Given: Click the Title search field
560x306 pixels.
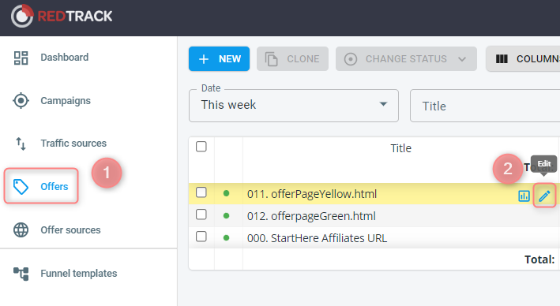Looking at the screenshot, I should (x=485, y=106).
